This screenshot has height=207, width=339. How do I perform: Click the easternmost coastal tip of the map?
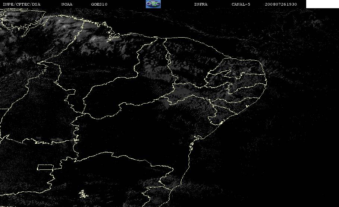(266, 82)
